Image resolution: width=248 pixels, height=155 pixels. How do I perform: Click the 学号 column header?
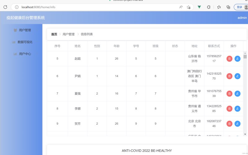(136, 46)
